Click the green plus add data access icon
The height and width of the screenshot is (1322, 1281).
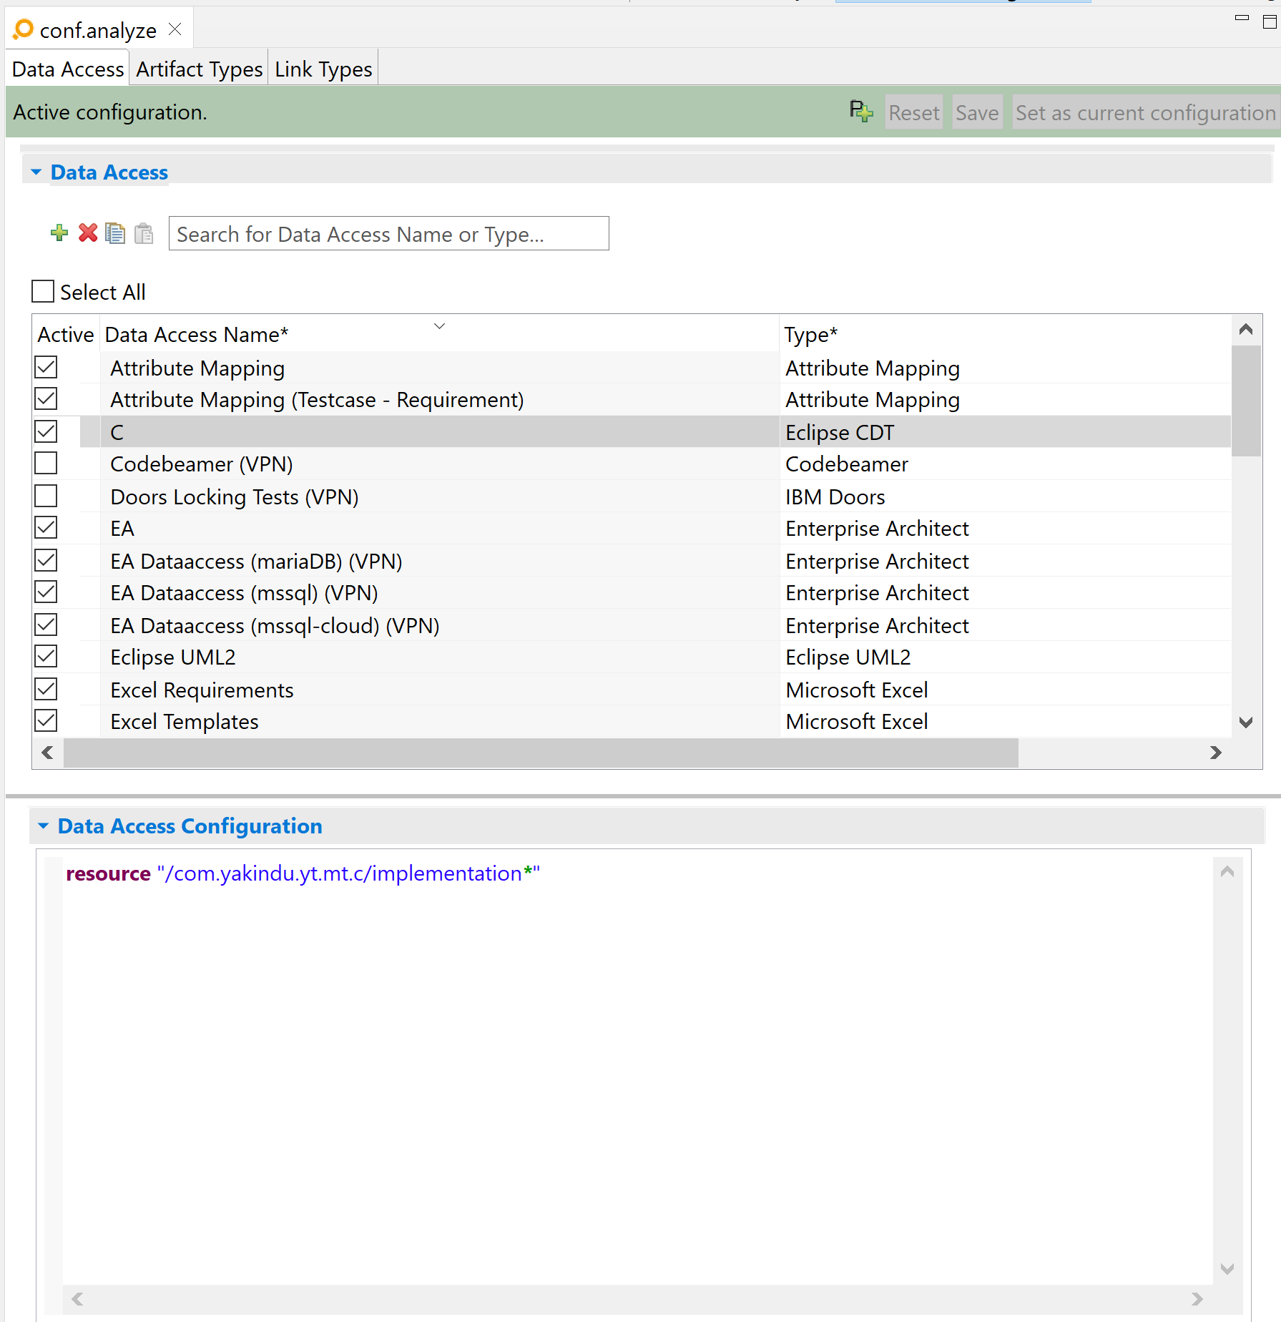tap(59, 233)
